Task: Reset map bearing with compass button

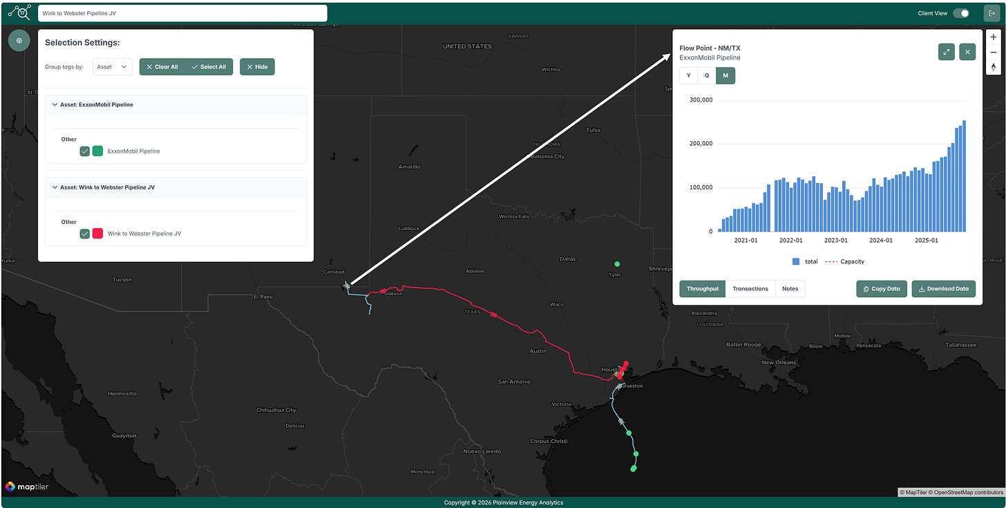Action: [x=994, y=67]
